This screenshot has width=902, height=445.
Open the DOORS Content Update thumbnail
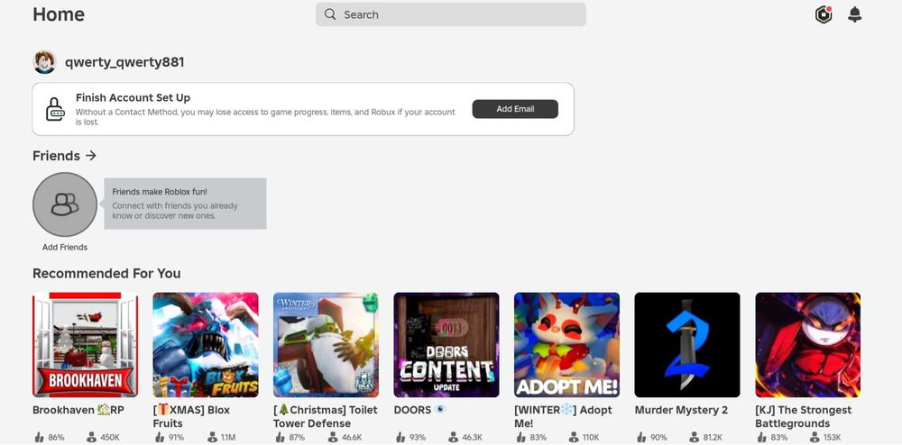point(446,345)
